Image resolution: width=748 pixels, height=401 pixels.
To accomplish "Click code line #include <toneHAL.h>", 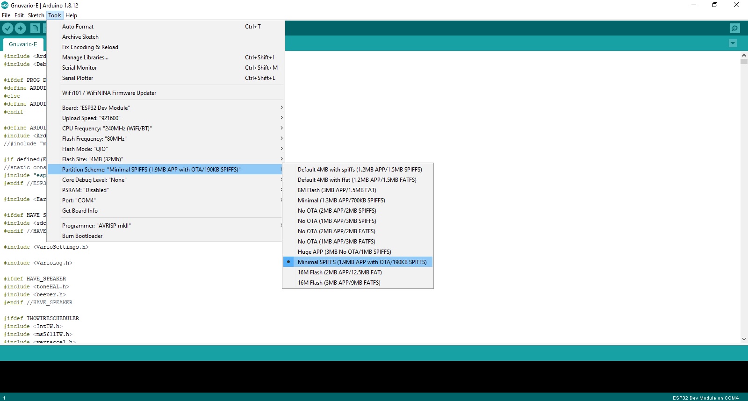I will pyautogui.click(x=36, y=287).
